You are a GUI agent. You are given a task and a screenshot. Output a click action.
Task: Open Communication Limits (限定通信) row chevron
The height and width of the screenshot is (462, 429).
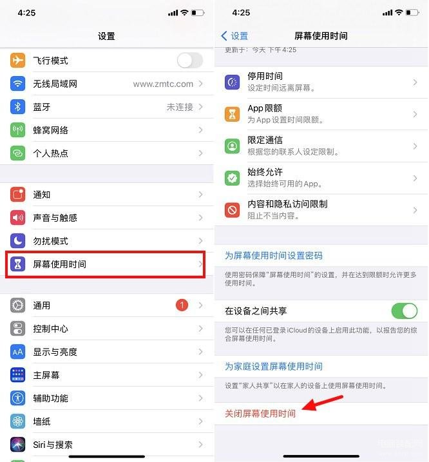[415, 146]
